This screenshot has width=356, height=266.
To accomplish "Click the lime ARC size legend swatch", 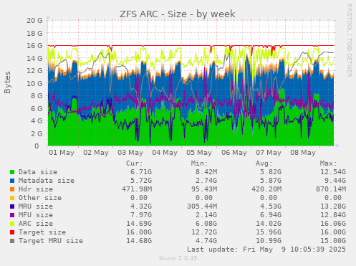I will (12, 224).
